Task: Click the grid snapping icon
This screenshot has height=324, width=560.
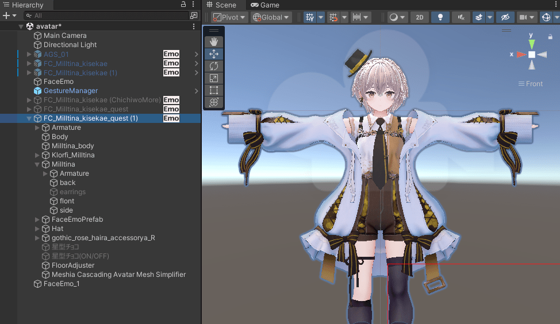Action: (333, 17)
